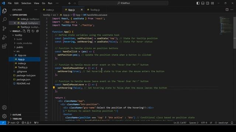Click the lightbulb code action on line 22
Screen dimensions: 236x132
pos(54,88)
